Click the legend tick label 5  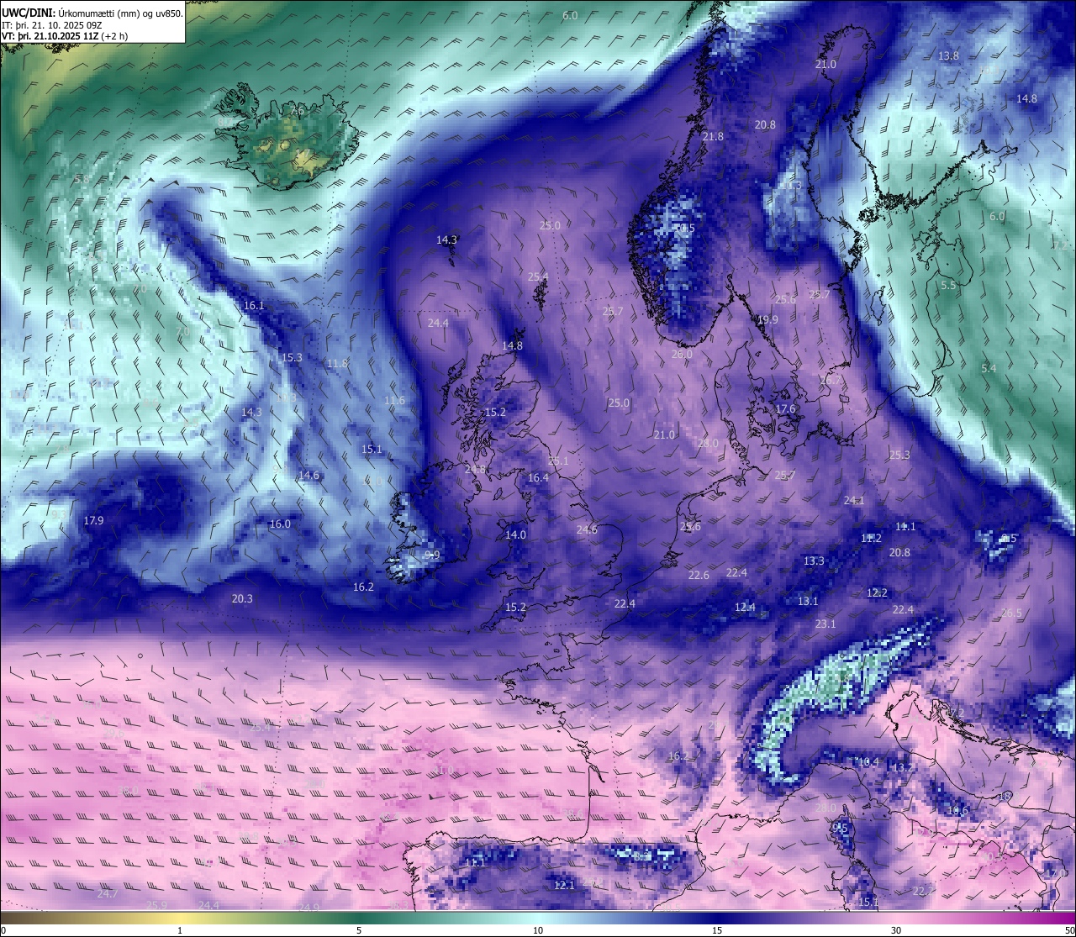pos(359,930)
